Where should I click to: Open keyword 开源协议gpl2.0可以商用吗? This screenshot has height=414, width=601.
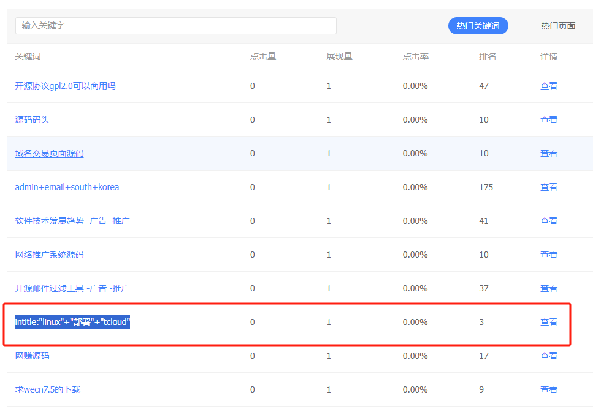pyautogui.click(x=65, y=86)
